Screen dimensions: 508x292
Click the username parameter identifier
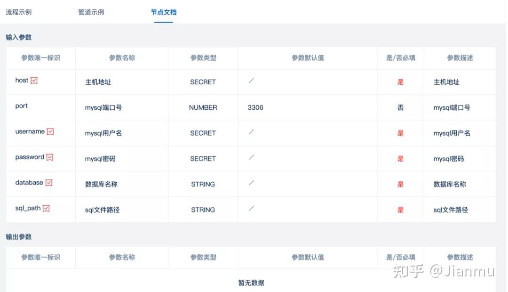[x=30, y=131]
